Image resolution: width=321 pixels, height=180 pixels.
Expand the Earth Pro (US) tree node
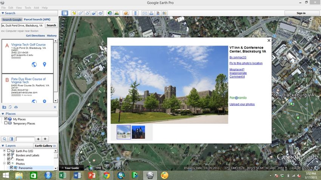(x=4, y=151)
